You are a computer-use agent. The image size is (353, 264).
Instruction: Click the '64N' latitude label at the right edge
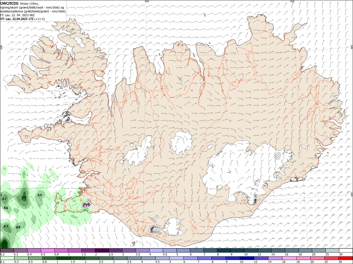pyautogui.click(x=352, y=194)
